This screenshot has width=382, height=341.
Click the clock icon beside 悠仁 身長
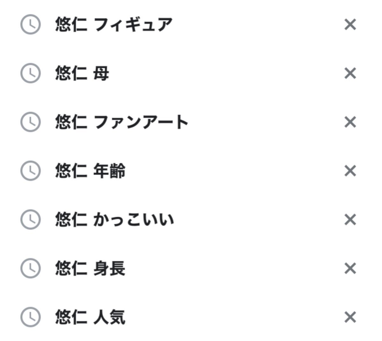click(x=31, y=268)
